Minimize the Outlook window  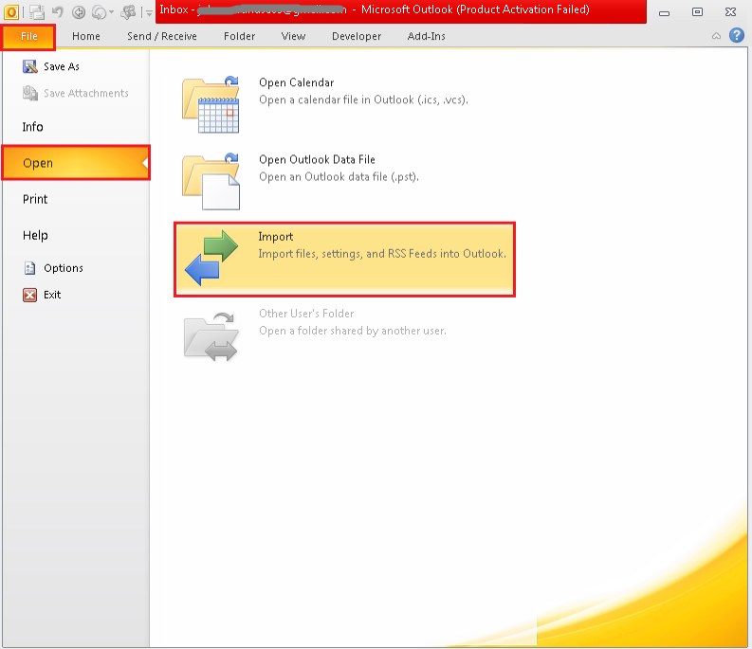click(x=664, y=13)
